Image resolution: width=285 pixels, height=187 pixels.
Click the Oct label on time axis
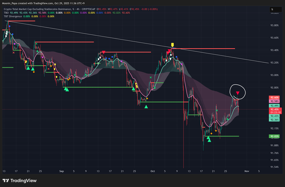click(x=152, y=172)
